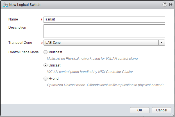175x117 pixels.
Task: Click the Transport Zone label
Action: [20, 43]
